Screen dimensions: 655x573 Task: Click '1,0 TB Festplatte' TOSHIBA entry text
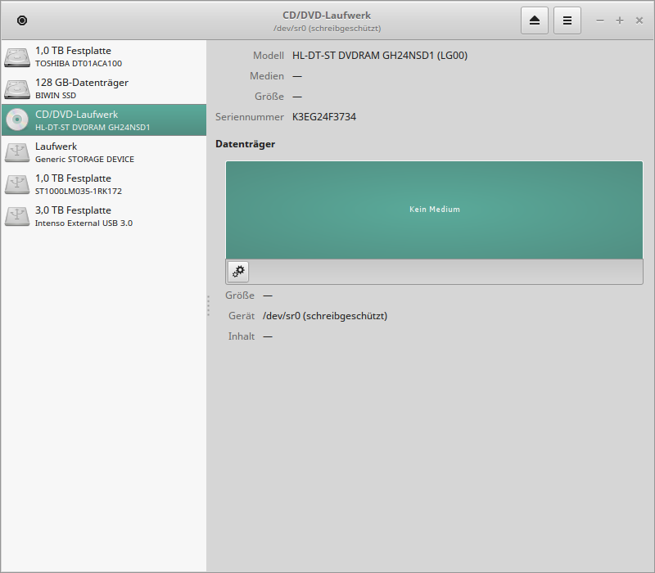tap(73, 51)
